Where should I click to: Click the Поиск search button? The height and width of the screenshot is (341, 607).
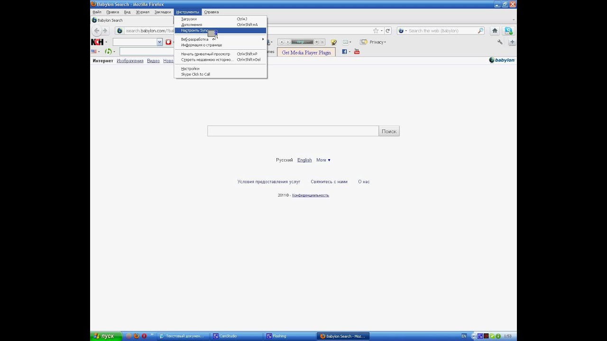click(x=389, y=131)
